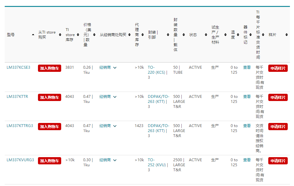This screenshot has height=186, width=294.
Task: Open LM337KTTRG3 part link
Action: [20, 126]
